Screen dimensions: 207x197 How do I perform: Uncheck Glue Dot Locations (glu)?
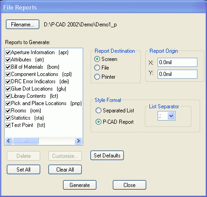[8, 89]
